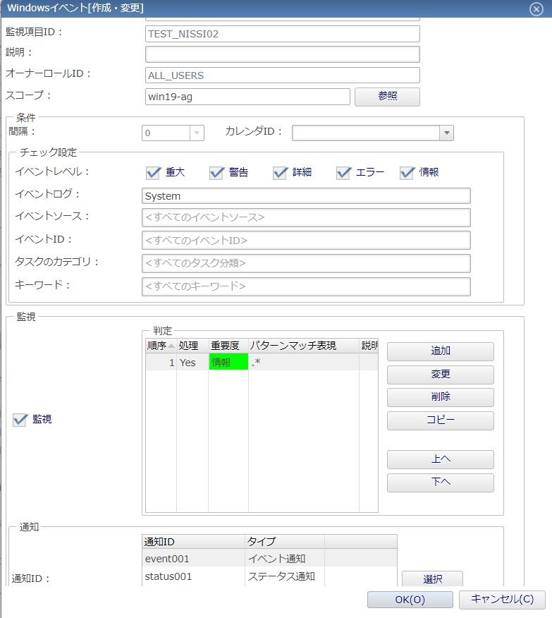Click the スコープ field win19-ag

click(247, 97)
